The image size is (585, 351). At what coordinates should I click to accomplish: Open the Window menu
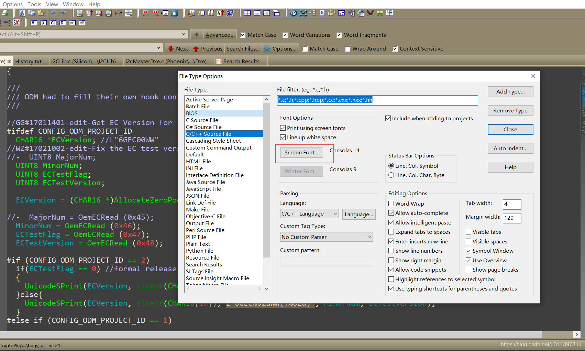tap(73, 4)
